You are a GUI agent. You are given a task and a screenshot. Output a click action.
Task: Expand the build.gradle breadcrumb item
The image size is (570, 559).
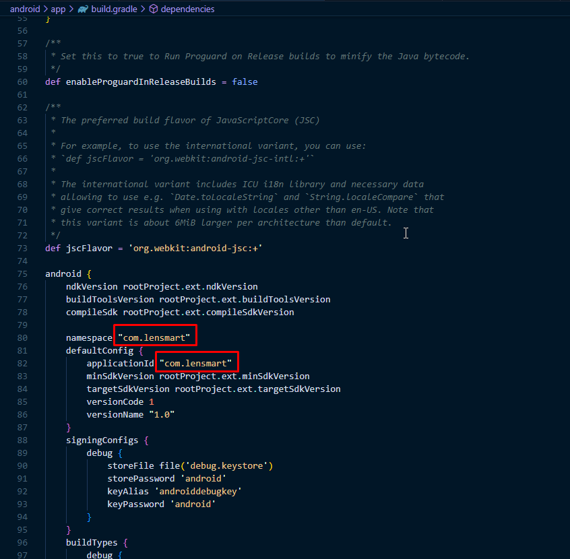pos(110,9)
